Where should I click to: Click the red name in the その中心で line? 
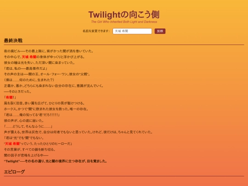(x=29, y=57)
